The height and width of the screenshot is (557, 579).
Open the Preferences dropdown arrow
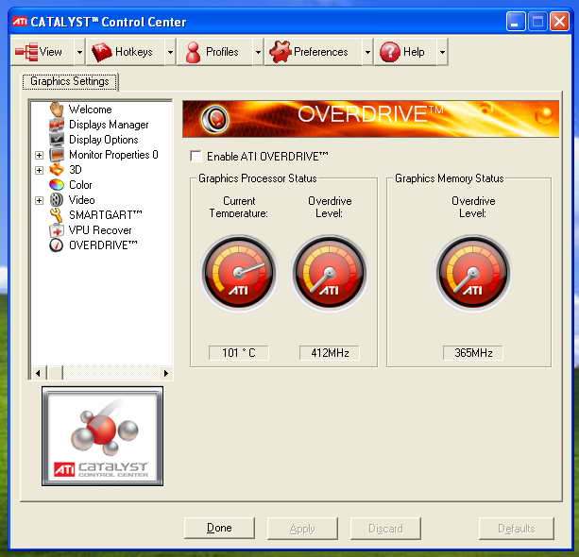click(x=367, y=52)
